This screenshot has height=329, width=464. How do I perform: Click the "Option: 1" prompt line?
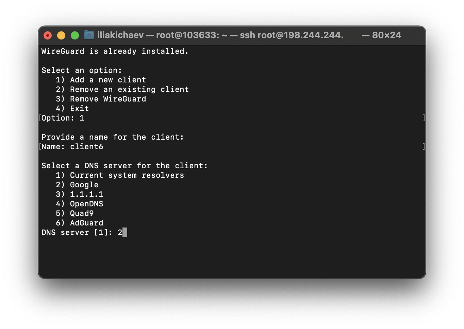(63, 118)
